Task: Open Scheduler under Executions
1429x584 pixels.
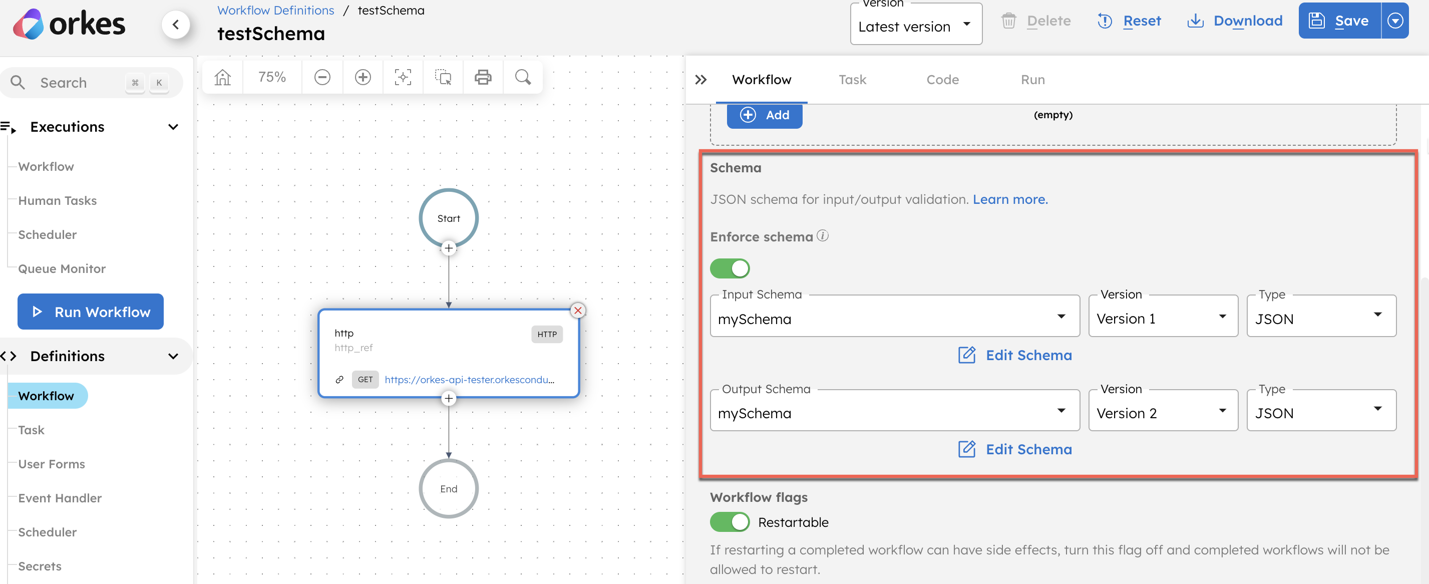Action: (47, 235)
